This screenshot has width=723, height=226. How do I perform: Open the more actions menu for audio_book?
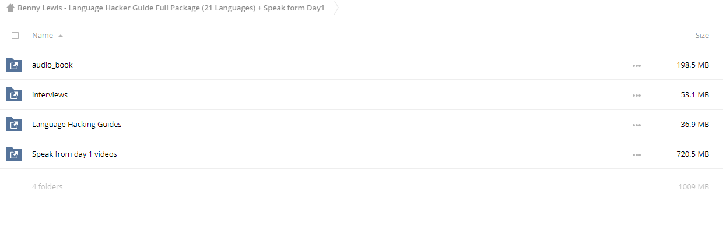click(637, 66)
